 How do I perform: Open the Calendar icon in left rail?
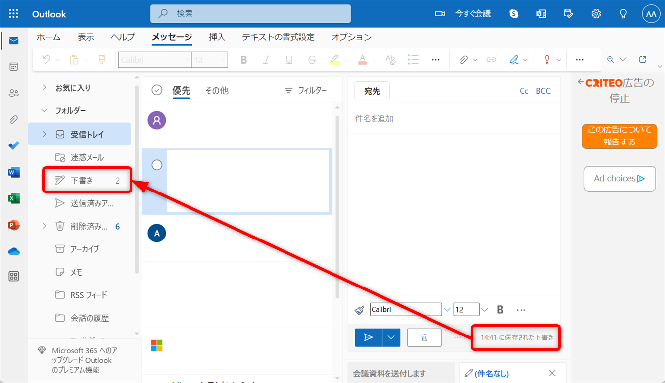point(14,67)
